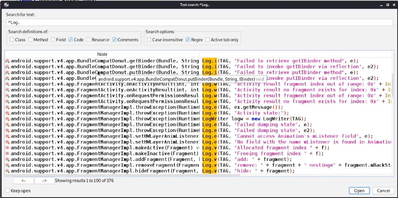Click the Cancel button
Screen dimensions: 398x198
(x=383, y=191)
